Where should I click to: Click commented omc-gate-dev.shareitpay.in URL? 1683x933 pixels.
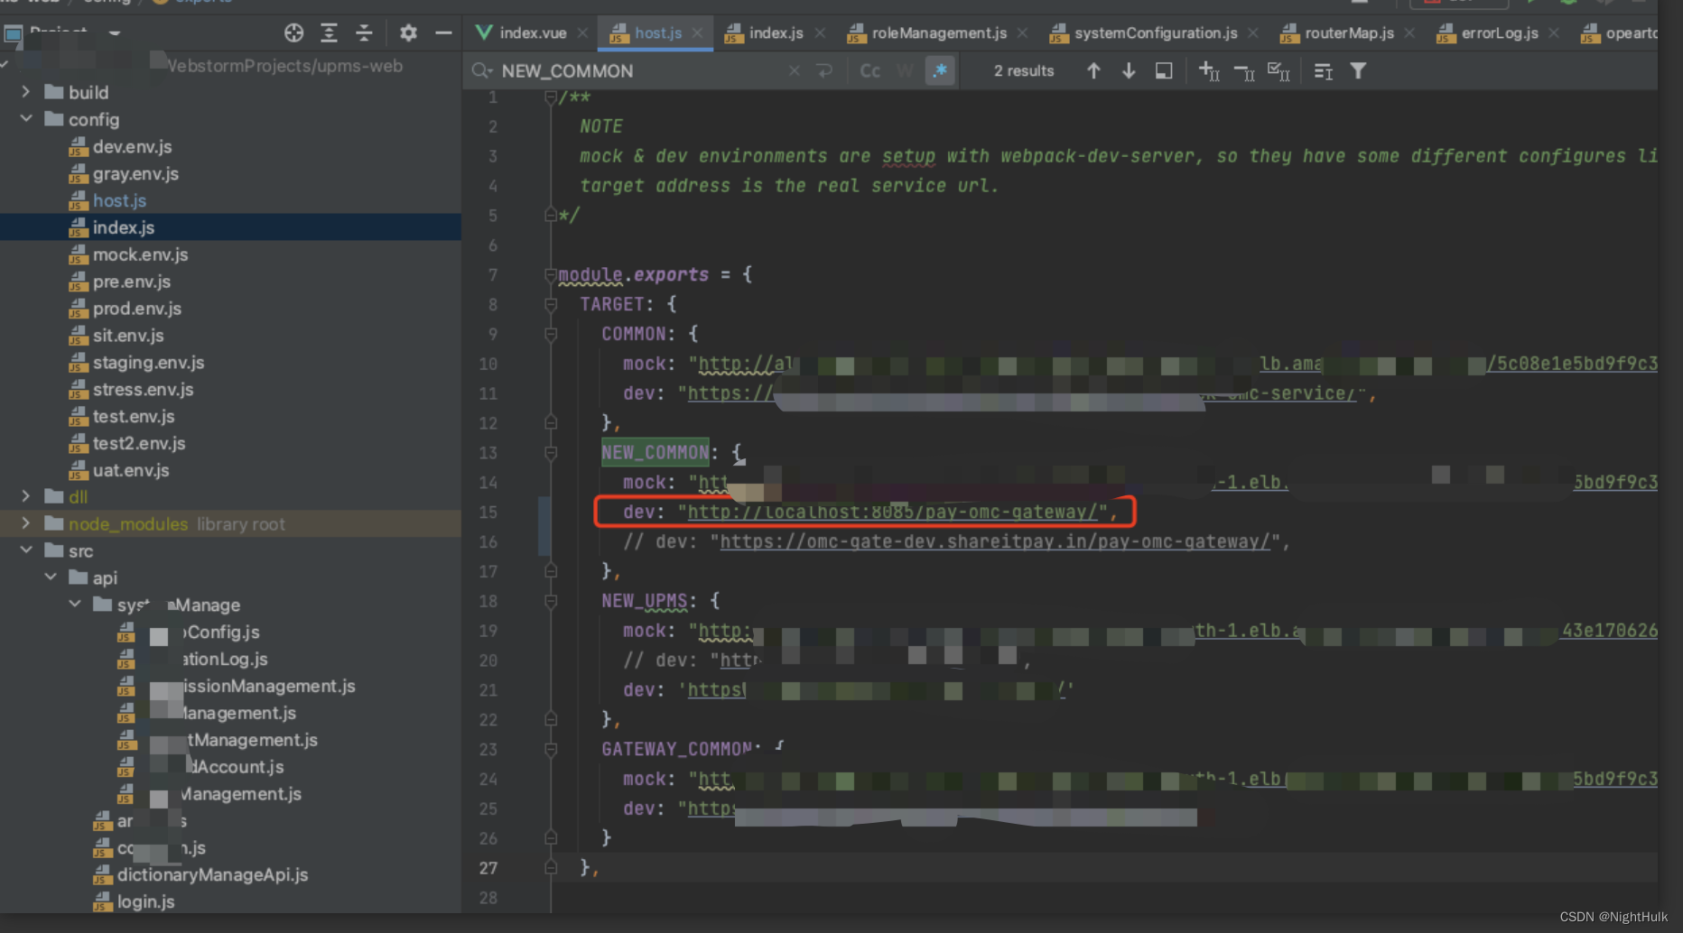pos(995,541)
